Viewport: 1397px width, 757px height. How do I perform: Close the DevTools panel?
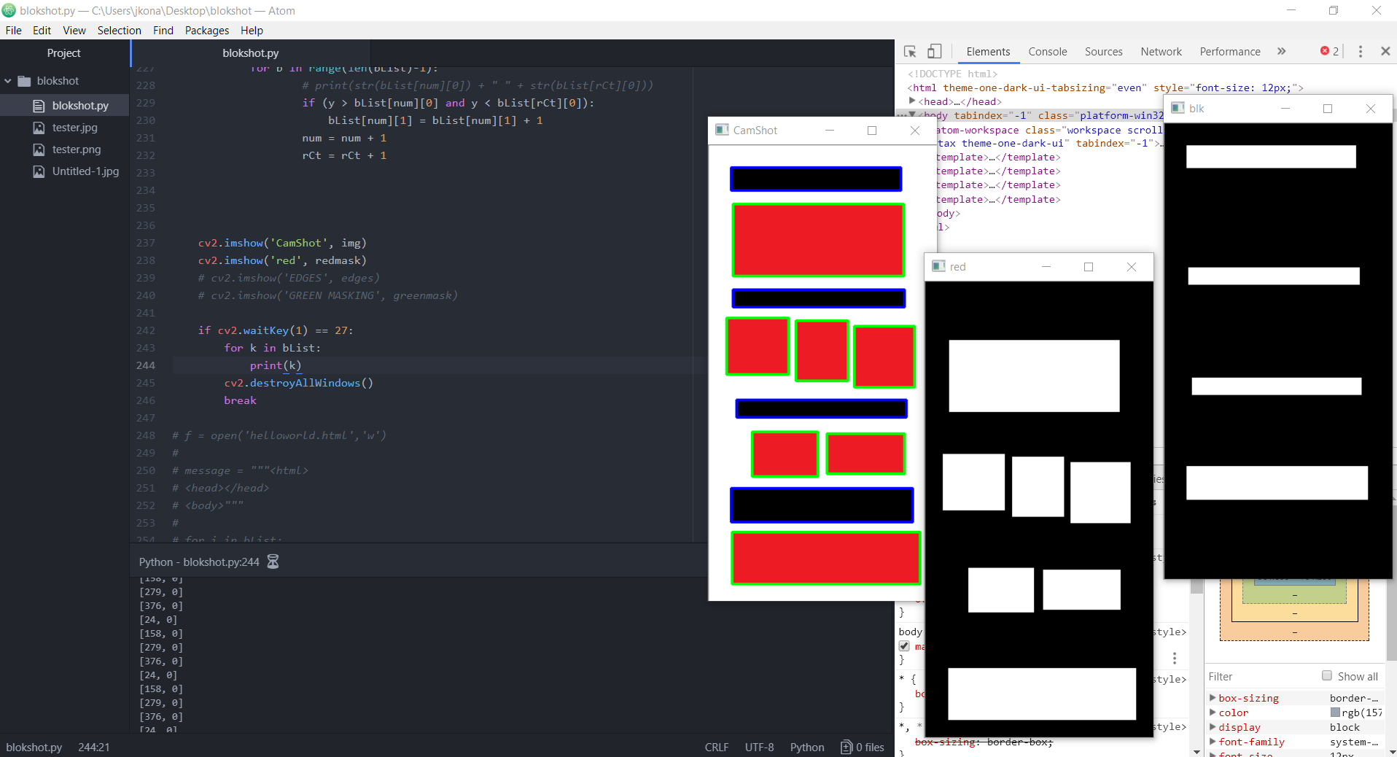[1385, 51]
